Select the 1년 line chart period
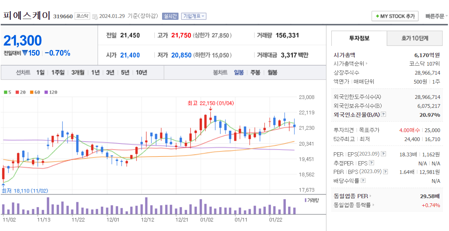 (x=95, y=72)
